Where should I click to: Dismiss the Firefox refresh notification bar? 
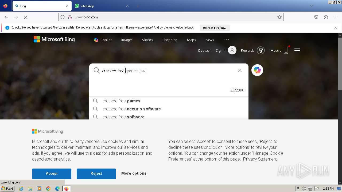click(x=336, y=28)
